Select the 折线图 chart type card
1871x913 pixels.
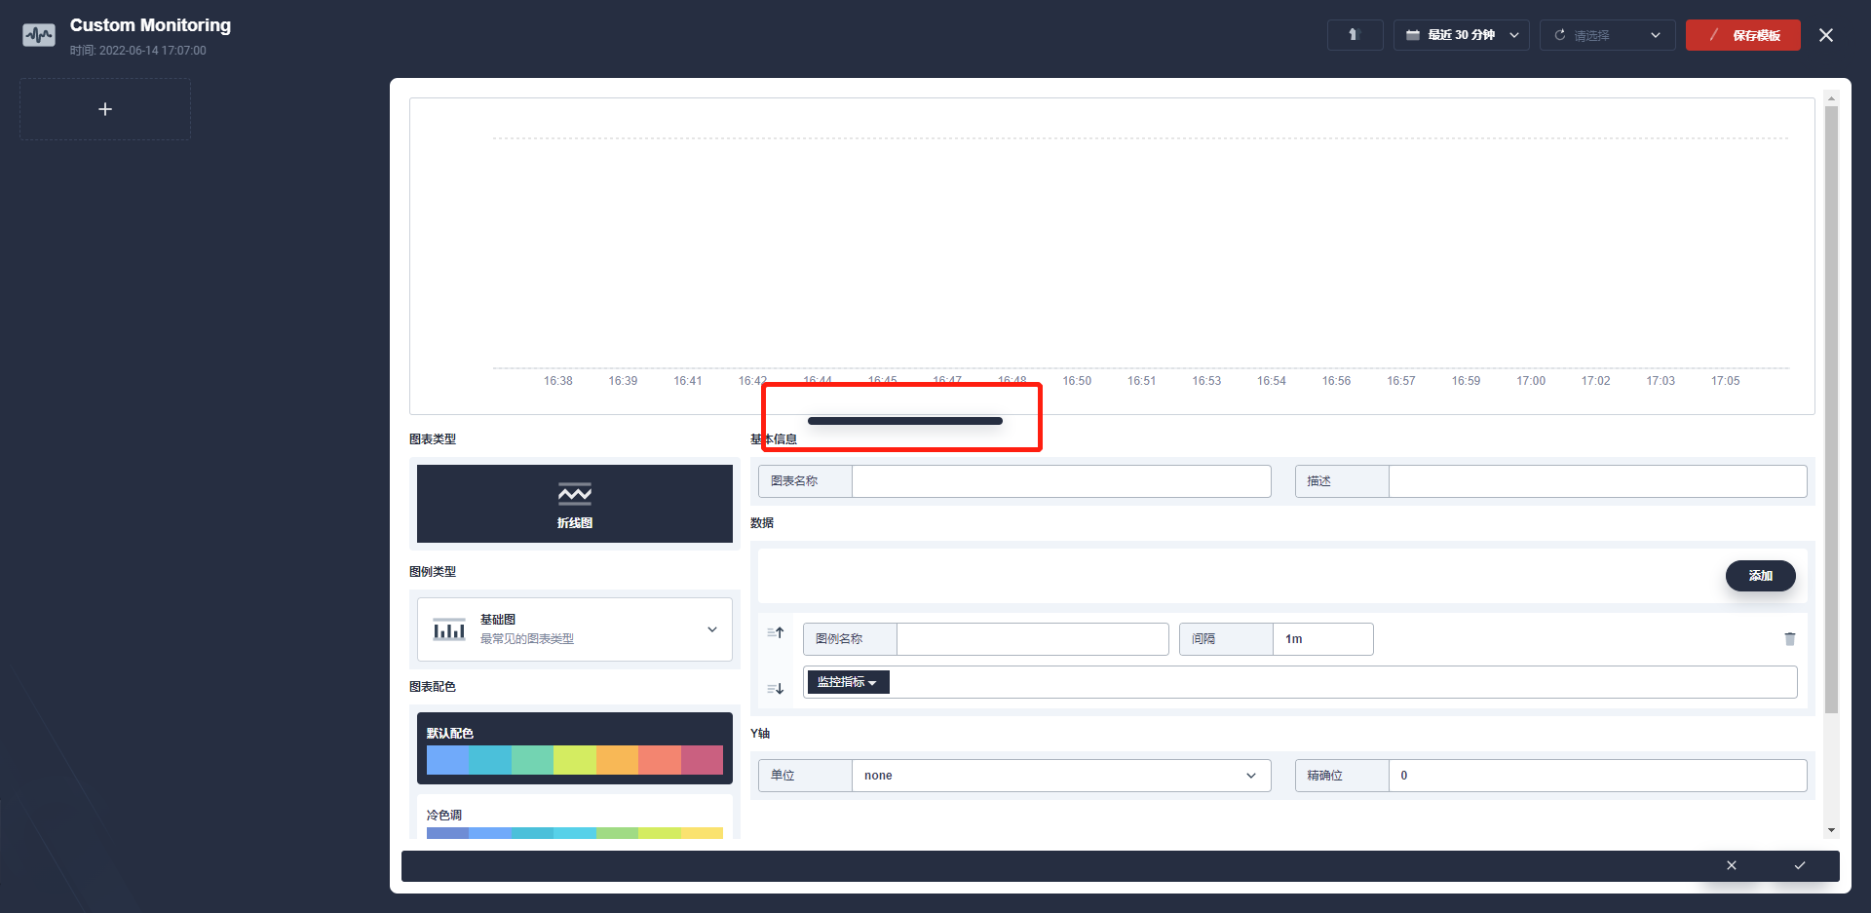575,504
